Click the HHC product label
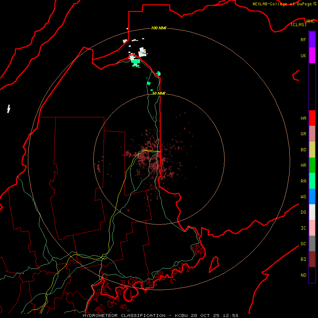Screen dimensions: 318x318 coord(310,21)
